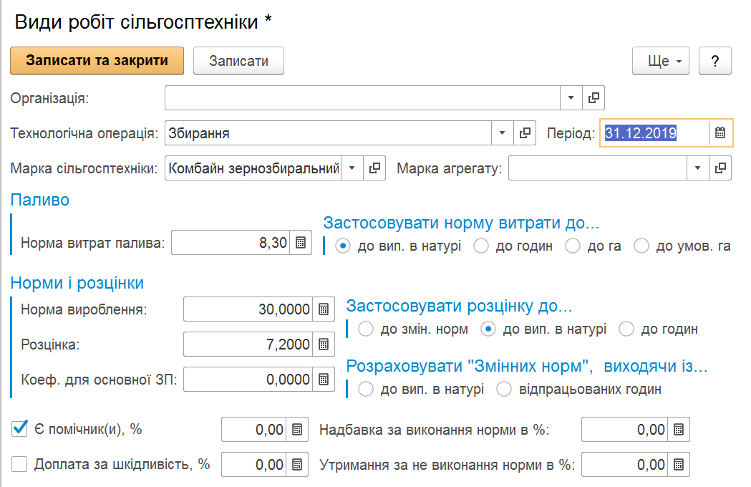Expand the Технологічна операція dropdown list
The width and height of the screenshot is (751, 487).
pyautogui.click(x=503, y=132)
